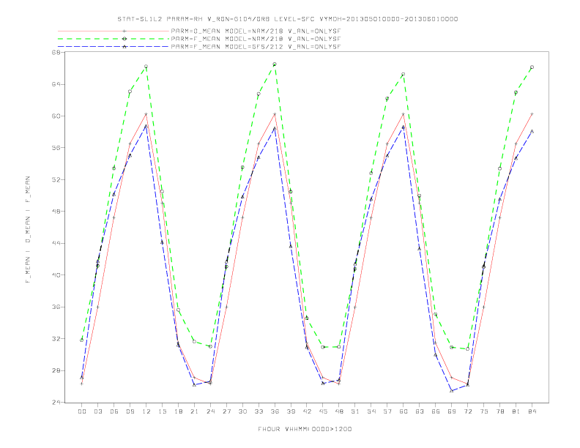
Task: Click forecast hour label 84 on x-axis
Action: click(532, 411)
